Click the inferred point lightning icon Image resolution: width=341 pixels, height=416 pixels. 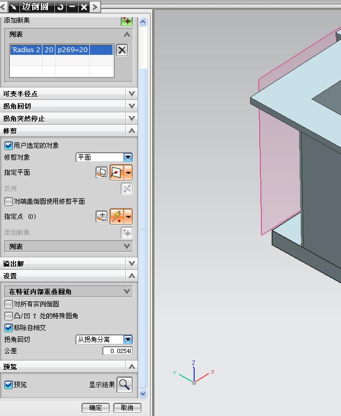117,217
